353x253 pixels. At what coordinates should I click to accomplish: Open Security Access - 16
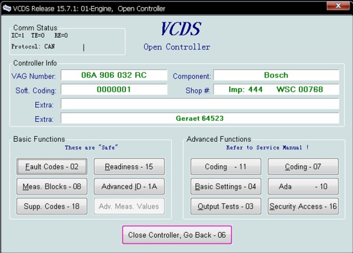pyautogui.click(x=303, y=207)
